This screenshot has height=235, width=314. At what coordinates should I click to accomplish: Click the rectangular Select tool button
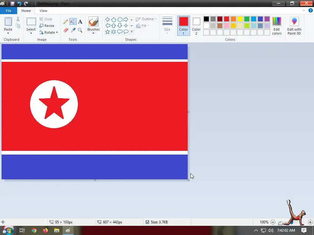31,22
